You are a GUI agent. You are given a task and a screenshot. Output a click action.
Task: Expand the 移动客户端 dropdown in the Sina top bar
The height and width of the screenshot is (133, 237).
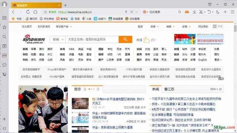pos(71,27)
